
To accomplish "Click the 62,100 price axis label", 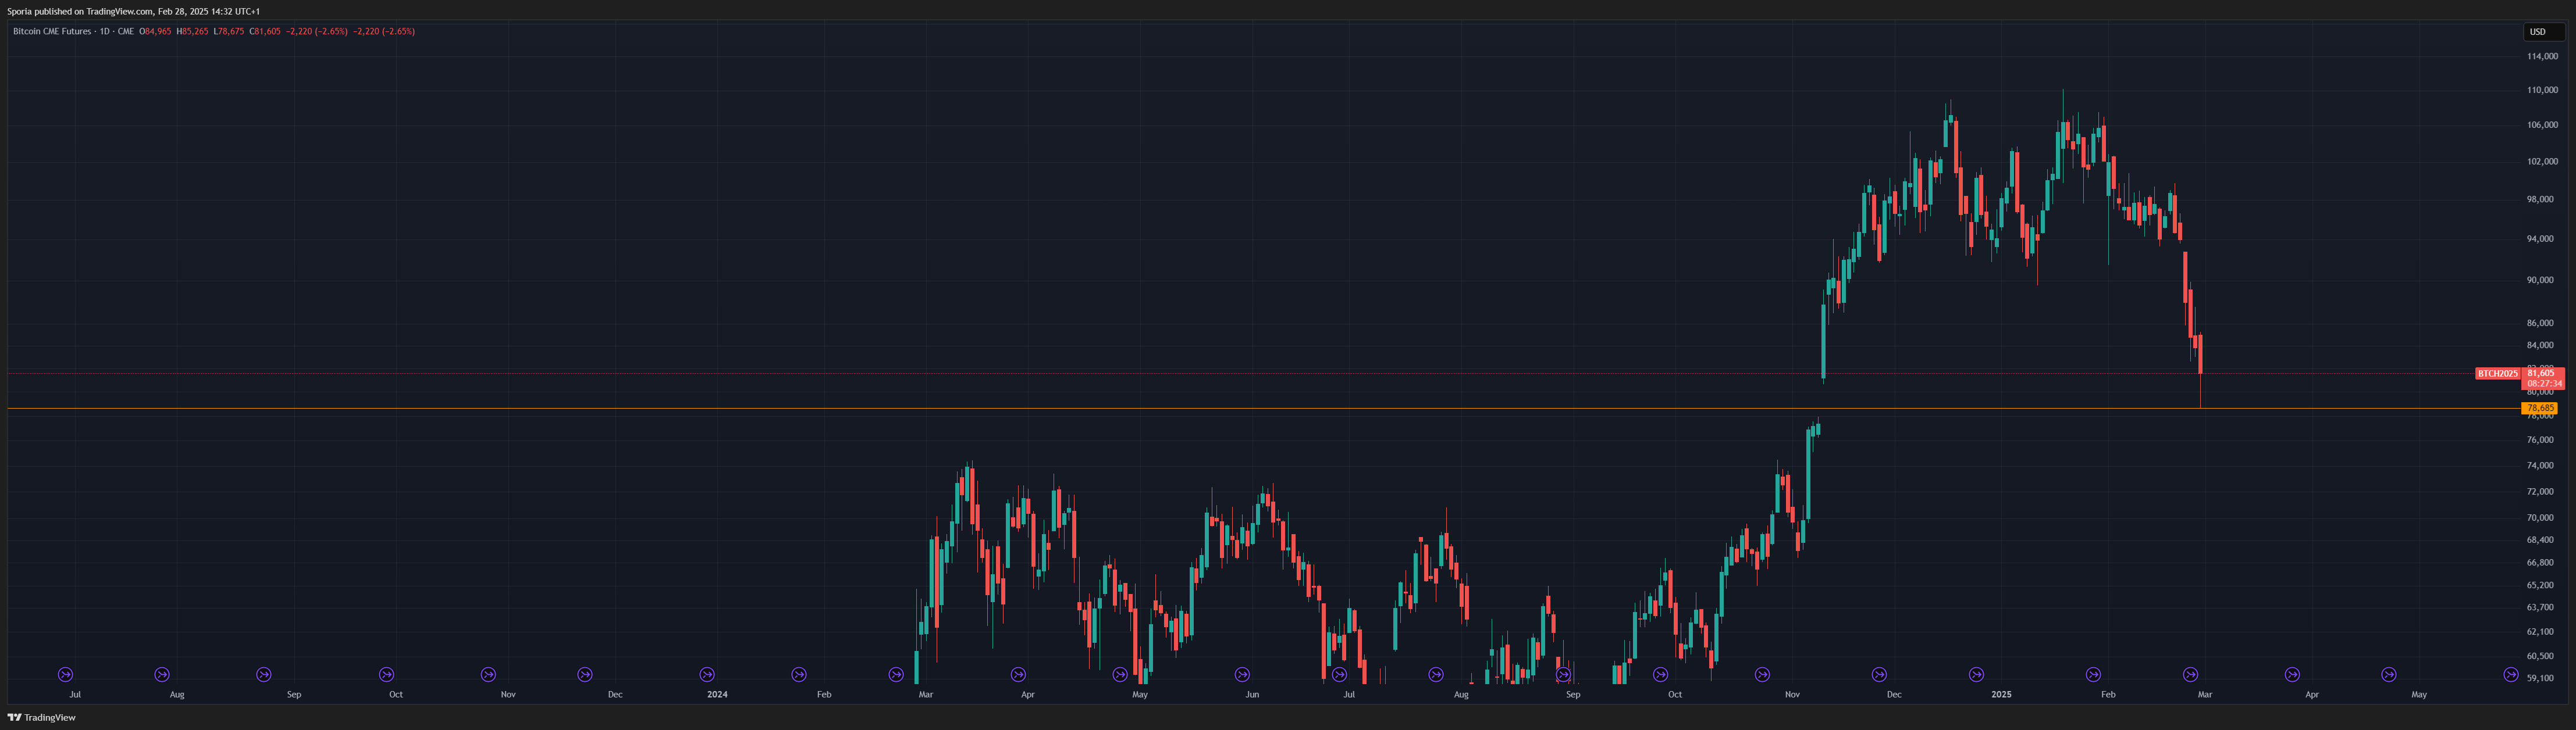I will click(2540, 631).
